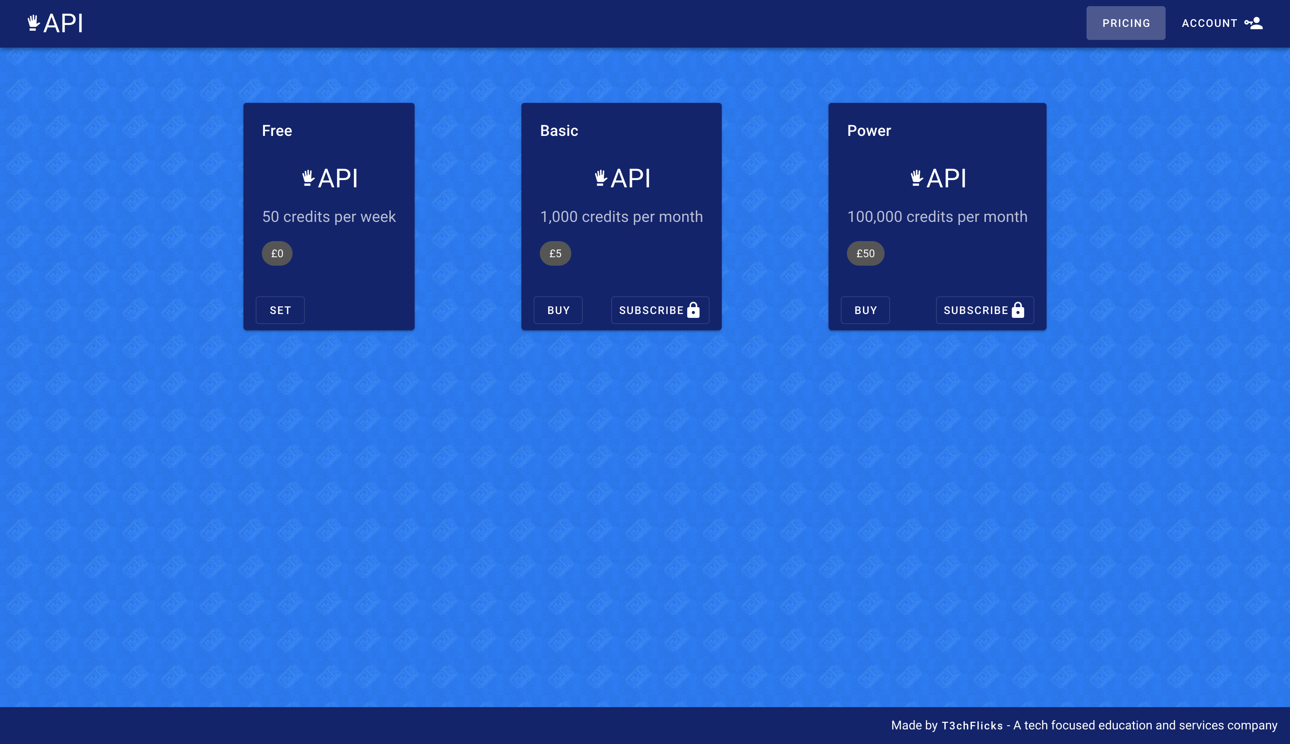Buy the Basic plan

point(558,310)
